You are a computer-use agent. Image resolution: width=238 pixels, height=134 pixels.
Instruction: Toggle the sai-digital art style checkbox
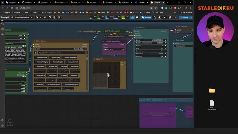(64, 71)
